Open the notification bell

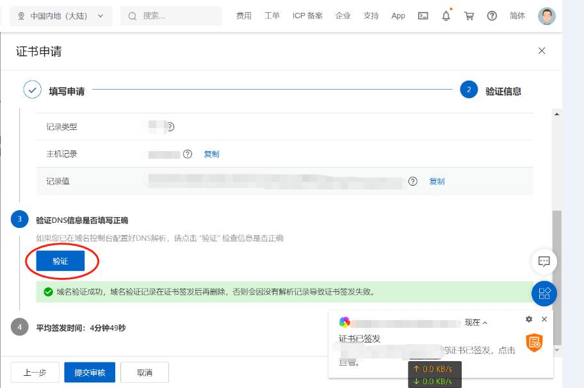click(446, 16)
